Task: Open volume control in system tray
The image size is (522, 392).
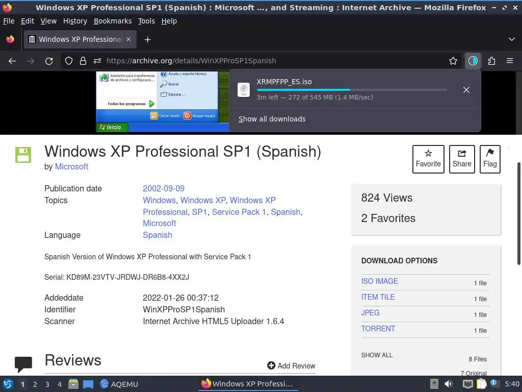Action: click(449, 384)
